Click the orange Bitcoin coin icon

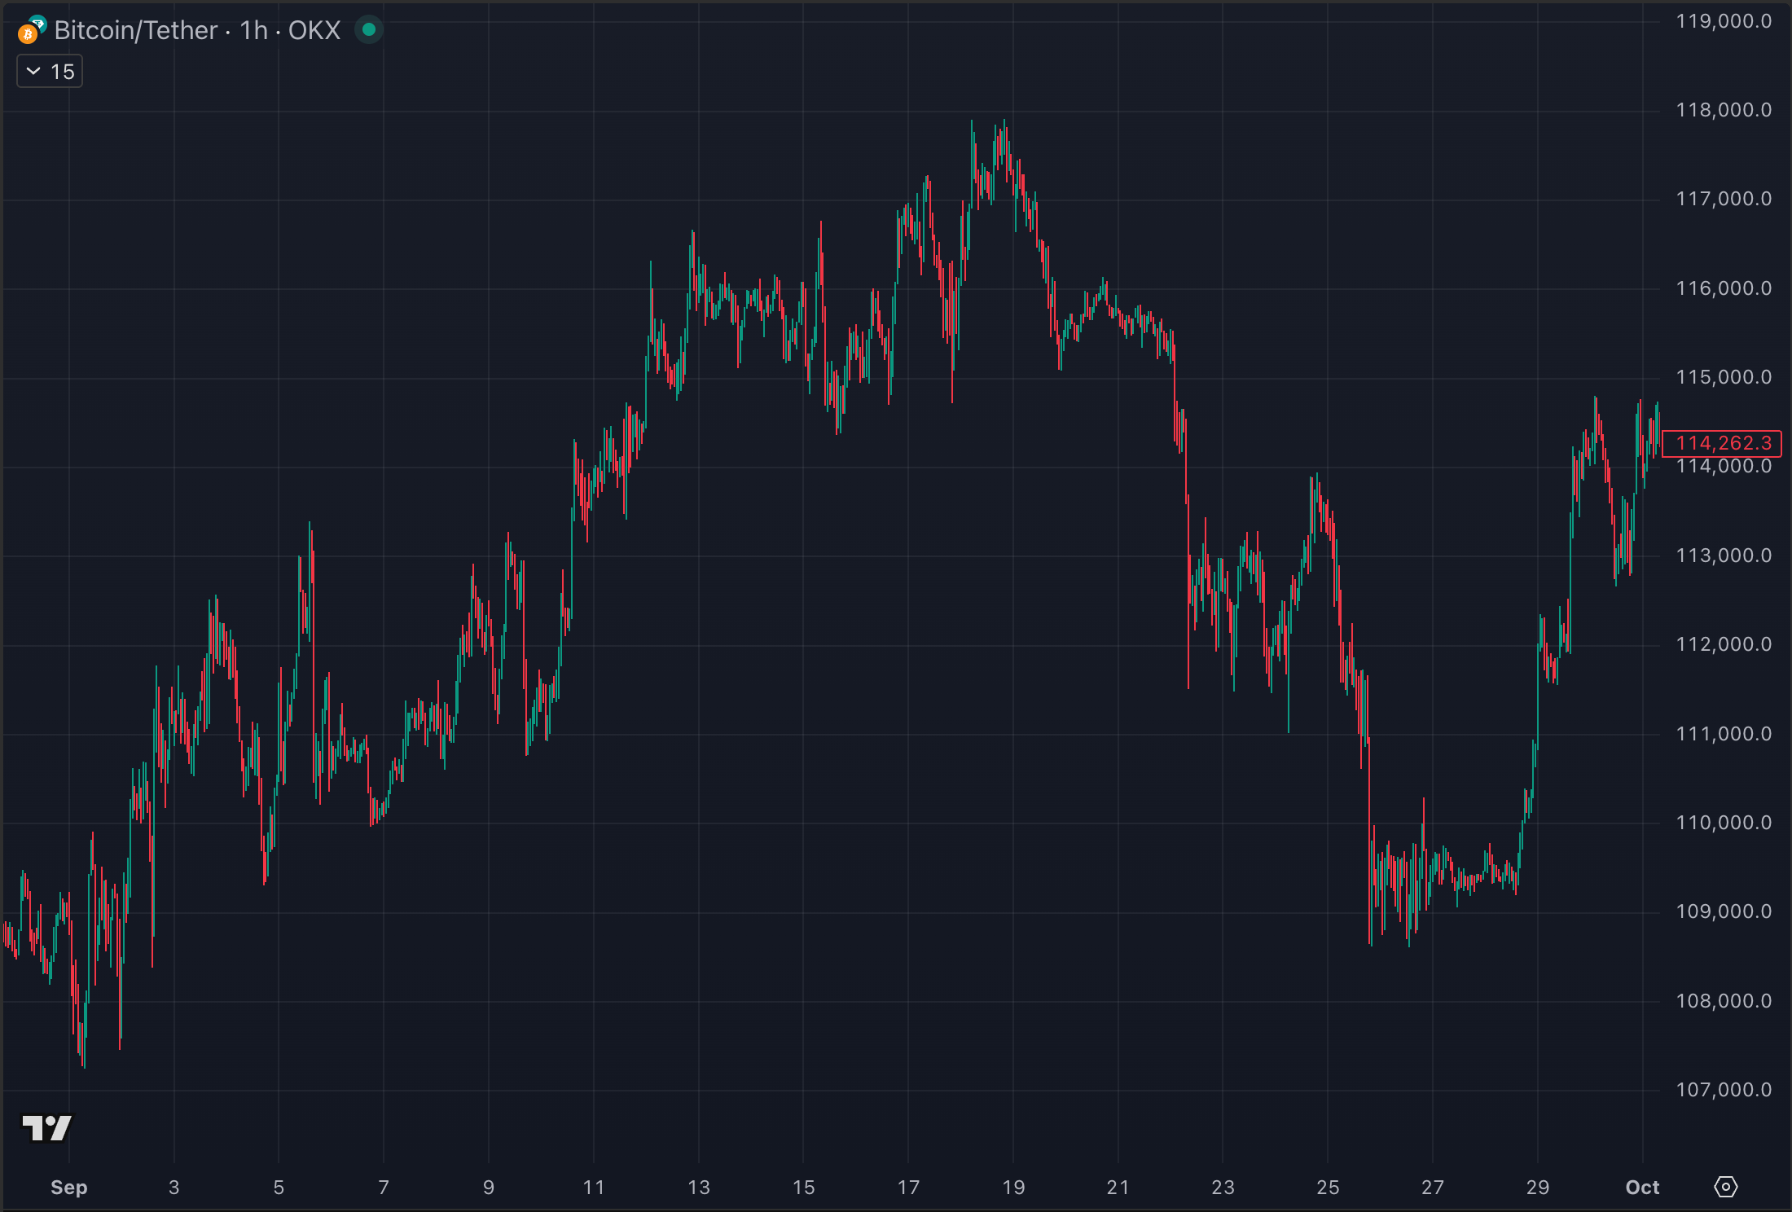(28, 34)
